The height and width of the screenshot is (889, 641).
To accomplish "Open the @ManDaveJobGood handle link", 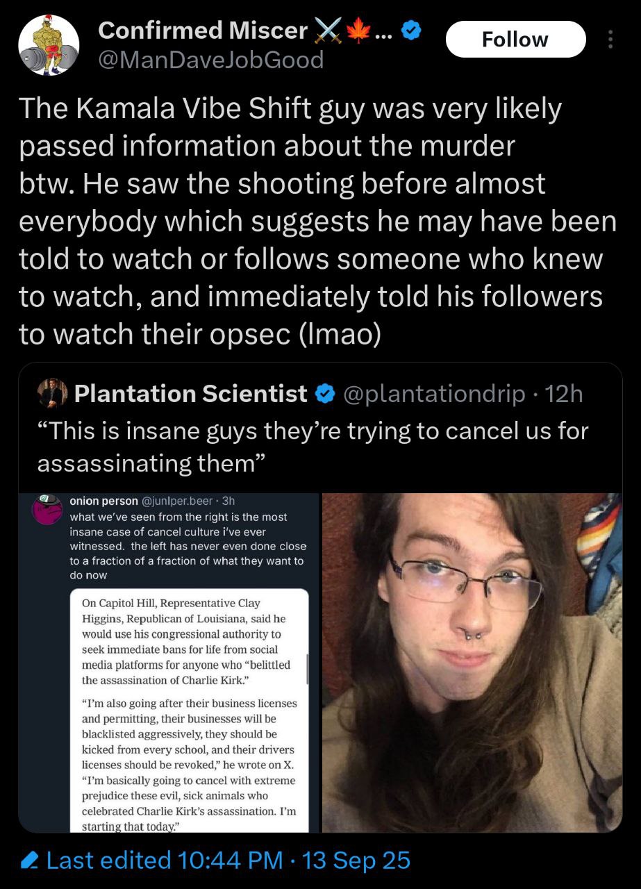I will [x=211, y=60].
